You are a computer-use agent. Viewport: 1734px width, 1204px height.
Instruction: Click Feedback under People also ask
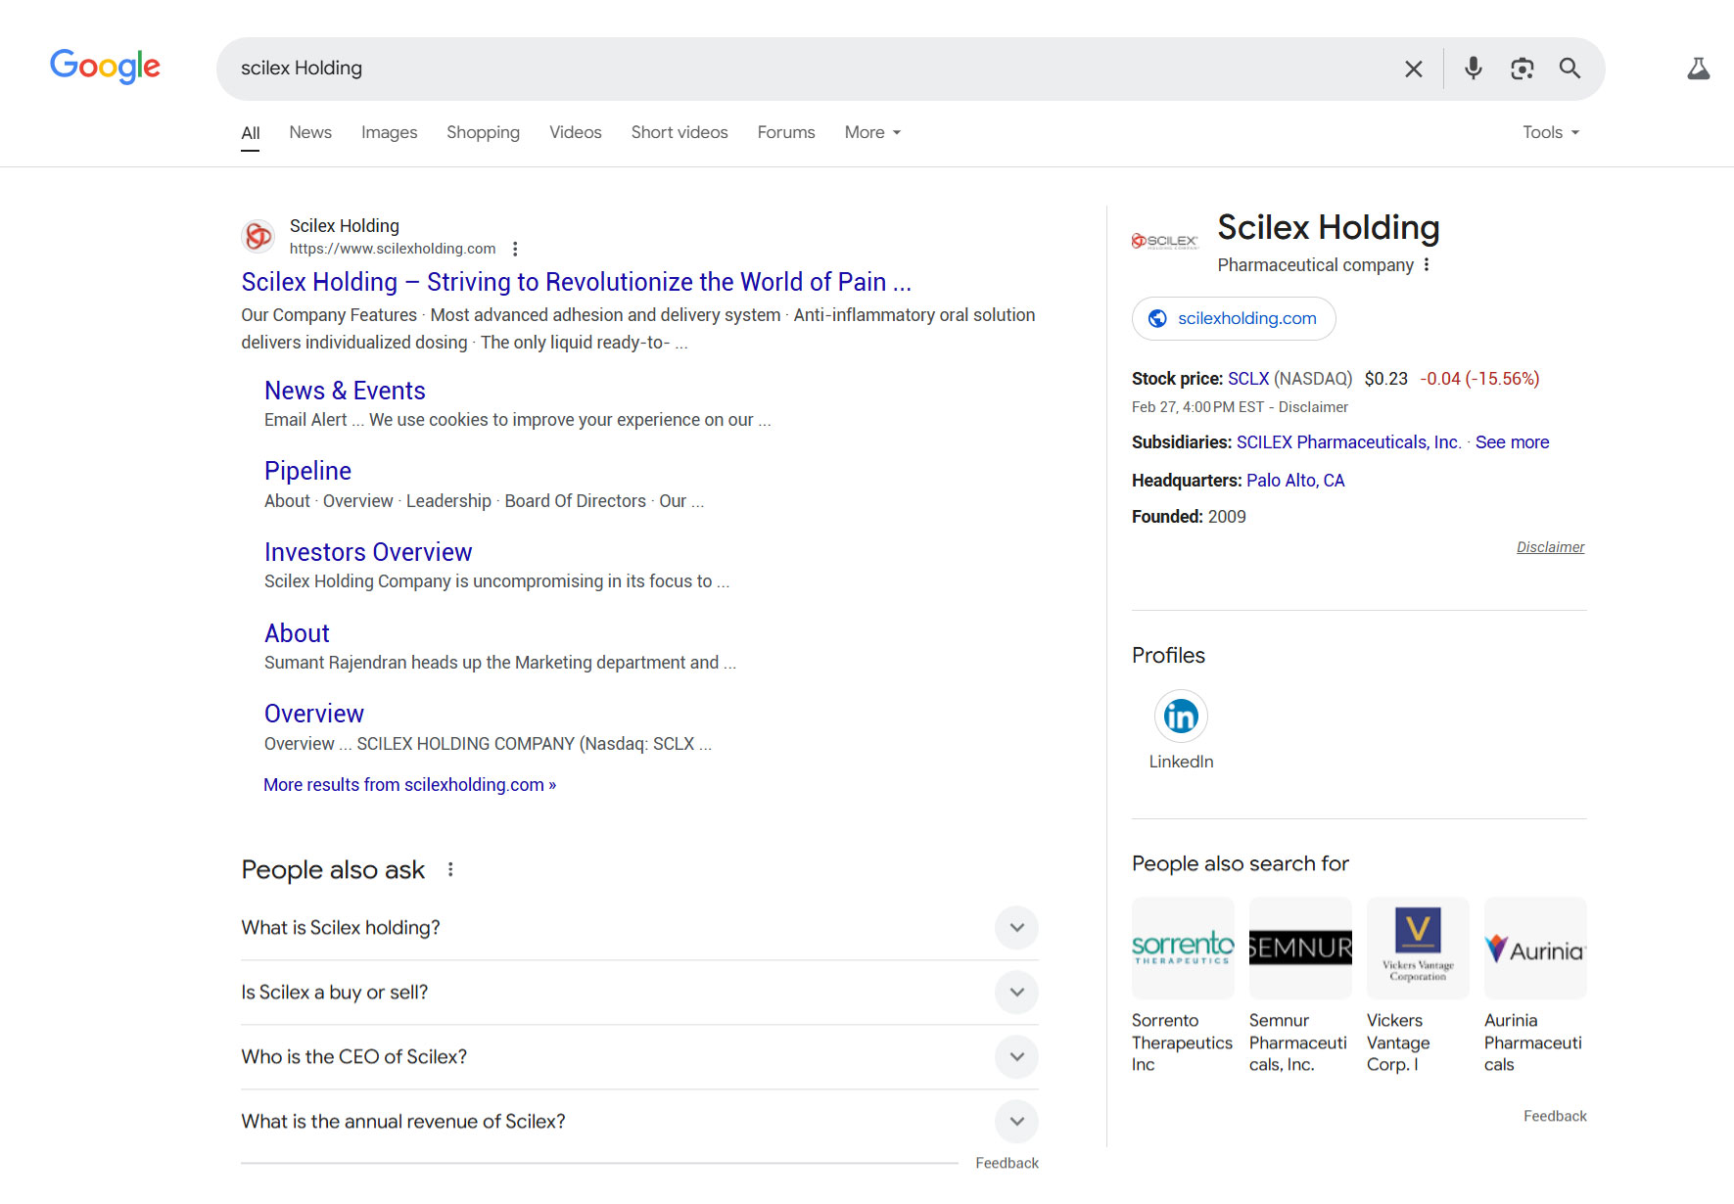(x=1007, y=1163)
